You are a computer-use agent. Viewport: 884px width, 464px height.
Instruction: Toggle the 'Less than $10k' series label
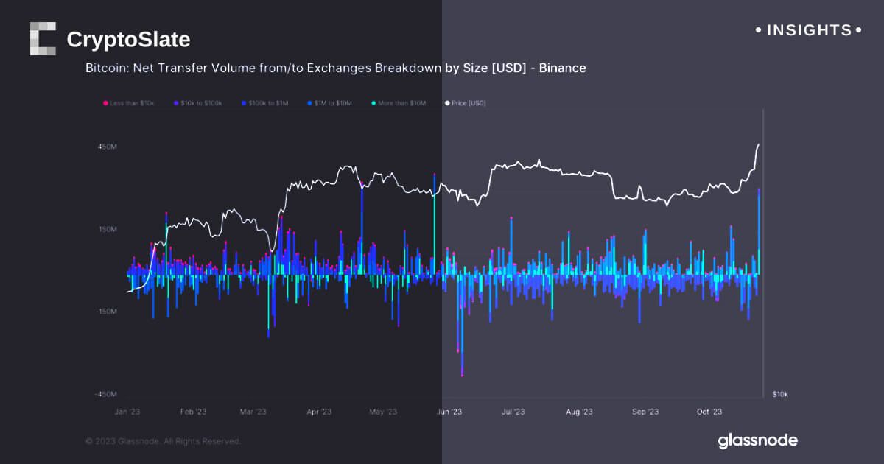[x=133, y=102]
